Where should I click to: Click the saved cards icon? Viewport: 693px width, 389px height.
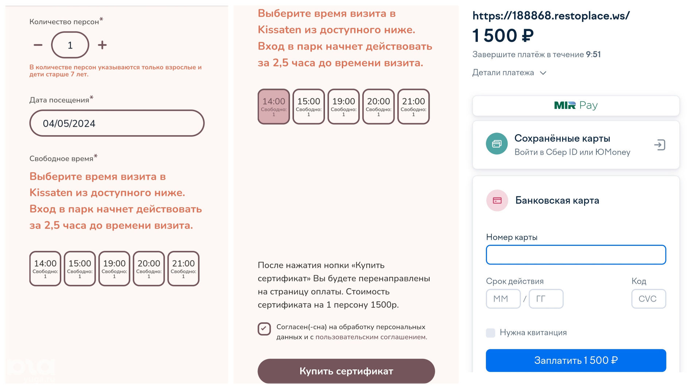click(496, 144)
